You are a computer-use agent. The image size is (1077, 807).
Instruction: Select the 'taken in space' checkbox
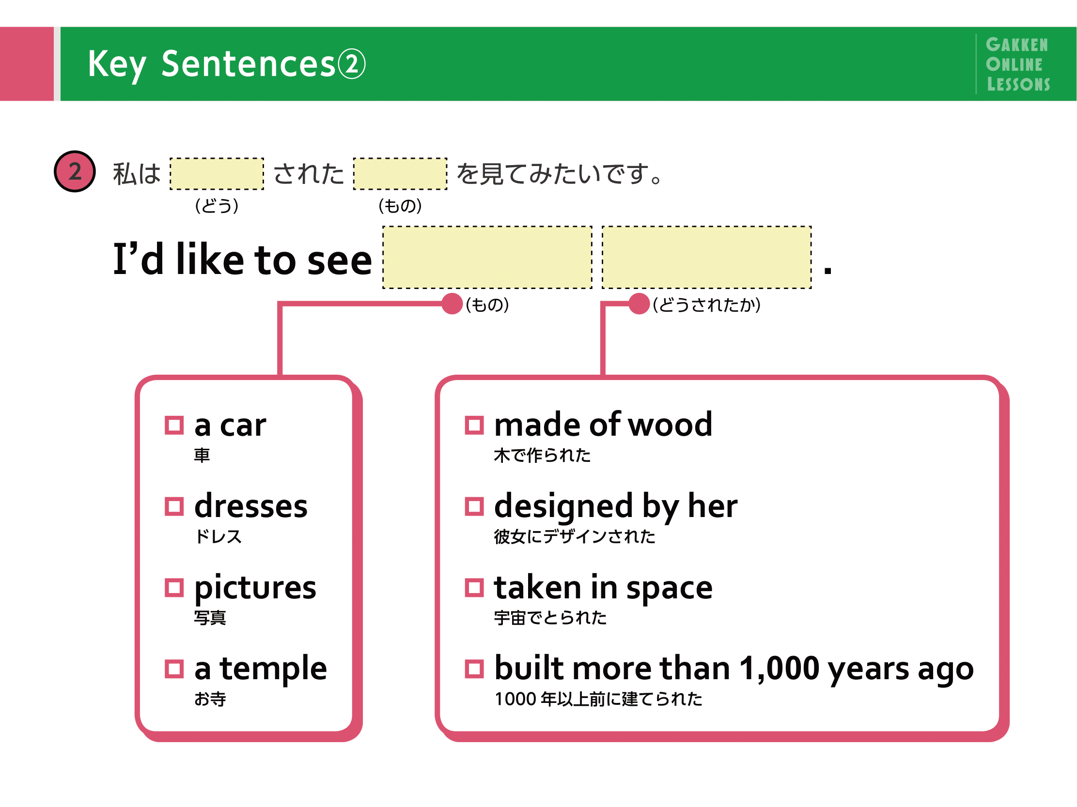pyautogui.click(x=474, y=588)
